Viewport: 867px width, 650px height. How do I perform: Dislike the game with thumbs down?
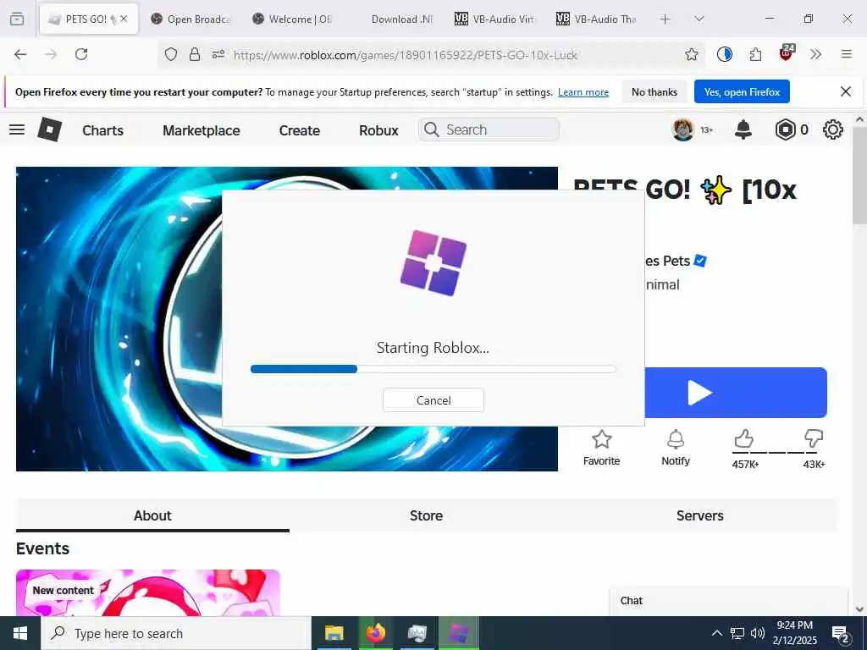point(814,439)
